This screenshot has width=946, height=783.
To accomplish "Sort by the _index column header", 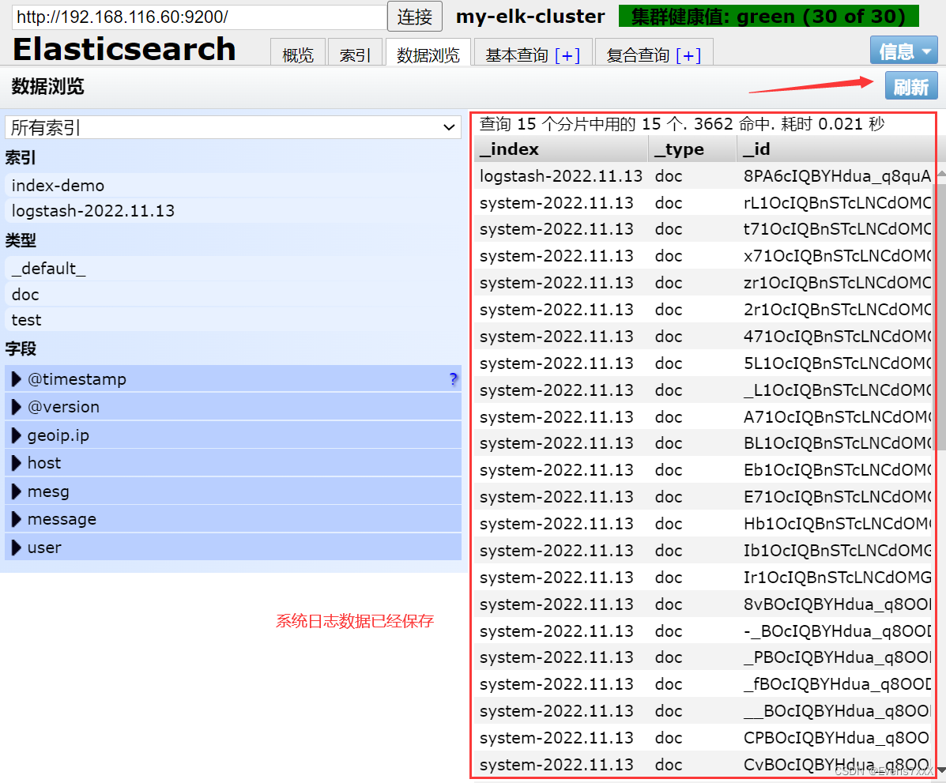I will click(560, 149).
